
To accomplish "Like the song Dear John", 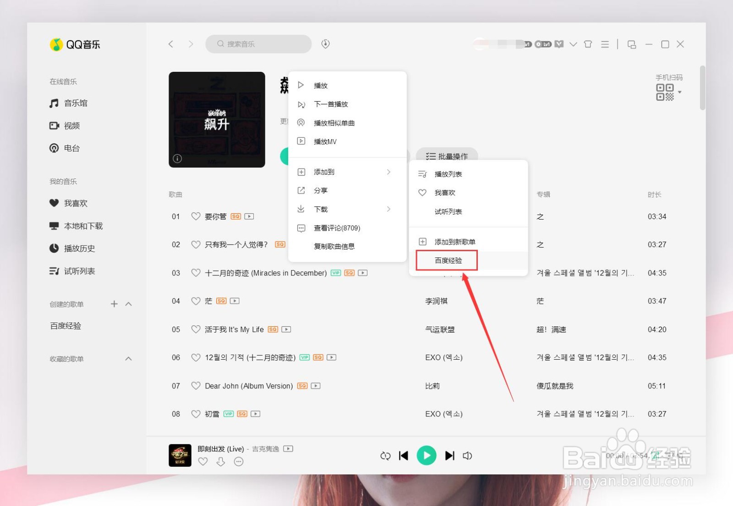I will point(196,386).
